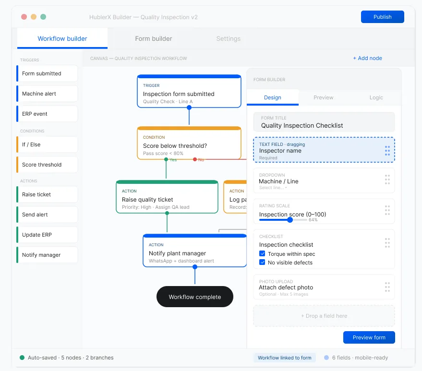
Task: Click drag handle on Machine / Line field
Action: [x=387, y=180]
